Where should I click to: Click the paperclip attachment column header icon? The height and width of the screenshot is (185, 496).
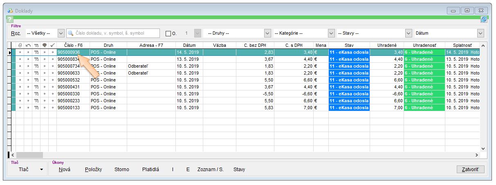(20, 45)
